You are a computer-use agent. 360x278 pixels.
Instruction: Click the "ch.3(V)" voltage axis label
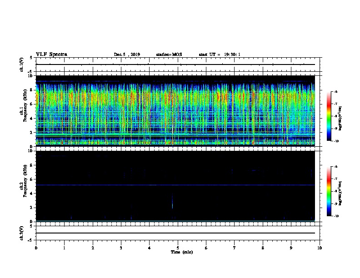(x=22, y=233)
